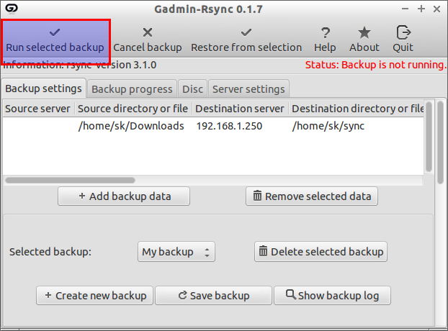Quit the application via the exit icon
The image size is (448, 331).
pyautogui.click(x=403, y=32)
